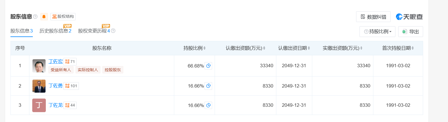The image size is (448, 122).
Task: Click the help icon next to 股权变更历程
Action: [113, 31]
